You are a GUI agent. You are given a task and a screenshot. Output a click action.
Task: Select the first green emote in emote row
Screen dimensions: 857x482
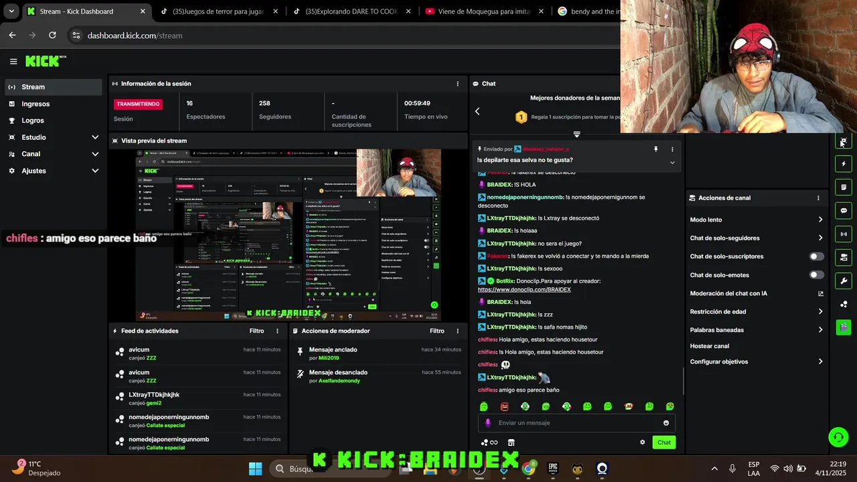coord(484,406)
